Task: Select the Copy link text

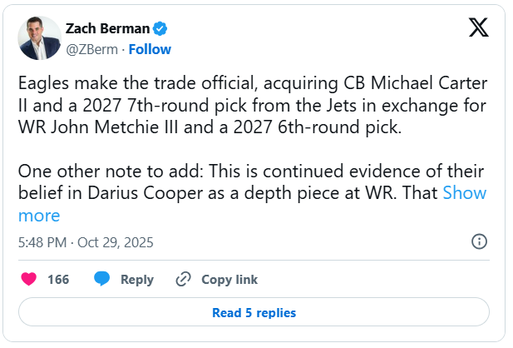Action: (229, 279)
